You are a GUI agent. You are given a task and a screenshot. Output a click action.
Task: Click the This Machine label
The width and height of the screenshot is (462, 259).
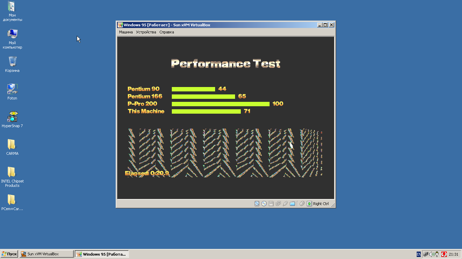click(146, 111)
